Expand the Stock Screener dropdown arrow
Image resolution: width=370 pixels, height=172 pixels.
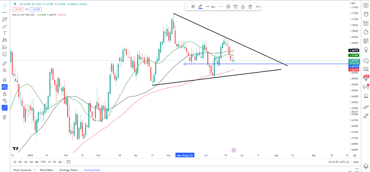click(x=34, y=170)
